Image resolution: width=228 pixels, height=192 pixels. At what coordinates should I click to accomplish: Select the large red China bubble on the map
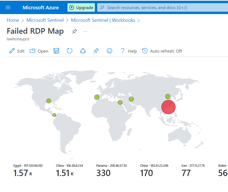tap(168, 107)
